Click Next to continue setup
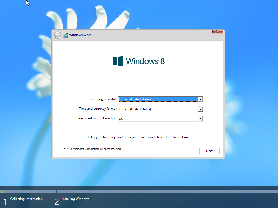The width and height of the screenshot is (278, 208). pos(209,151)
